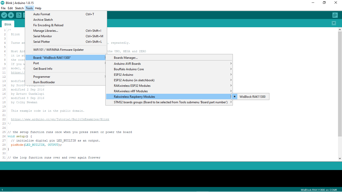Open the Serial Monitor magnifier icon
The height and width of the screenshot is (192, 342).
point(335,15)
